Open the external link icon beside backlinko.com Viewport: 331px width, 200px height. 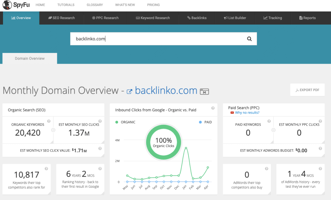(129, 91)
